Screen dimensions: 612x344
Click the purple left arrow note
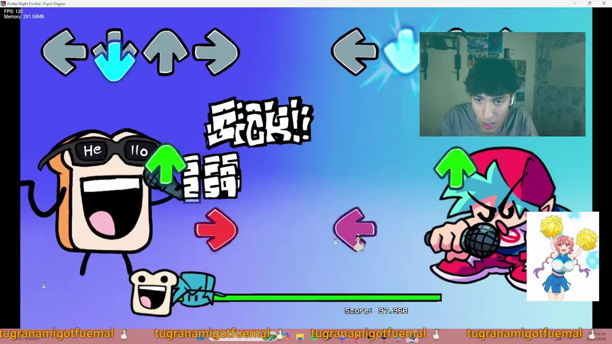pos(355,228)
